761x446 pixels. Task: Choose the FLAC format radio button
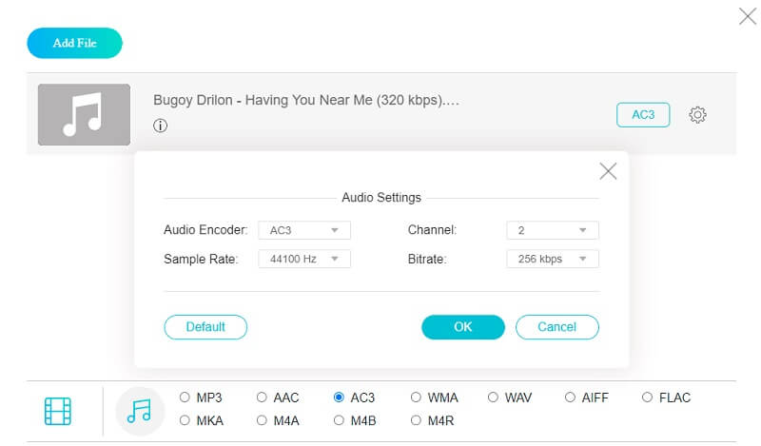[x=648, y=398]
